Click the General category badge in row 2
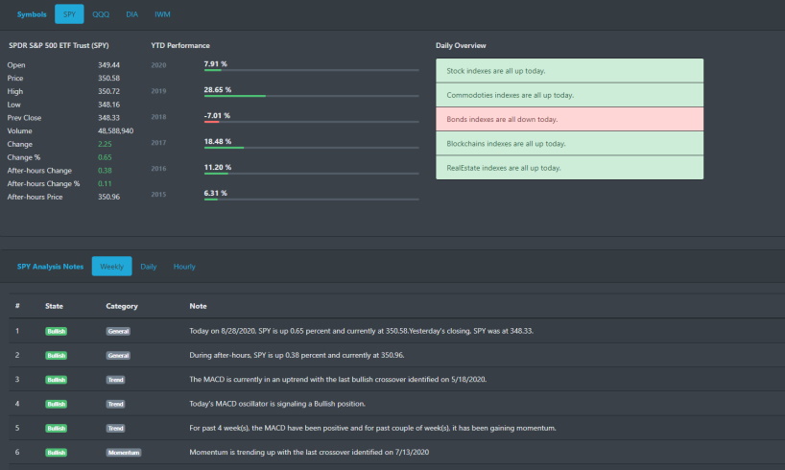This screenshot has height=470, width=785. point(118,356)
